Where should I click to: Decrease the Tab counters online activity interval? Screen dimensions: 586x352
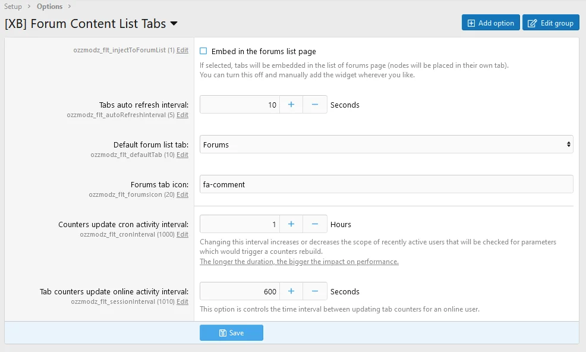point(315,291)
